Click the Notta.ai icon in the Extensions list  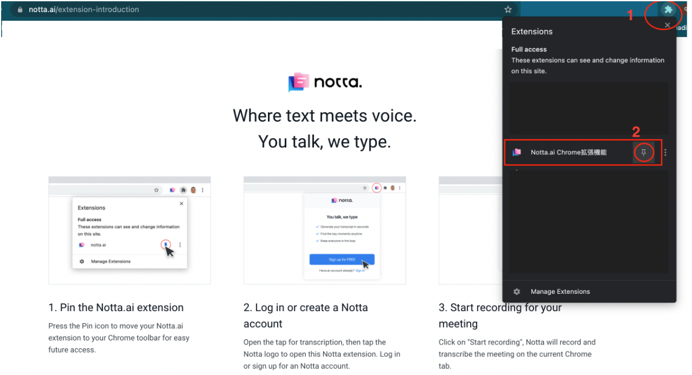click(517, 152)
